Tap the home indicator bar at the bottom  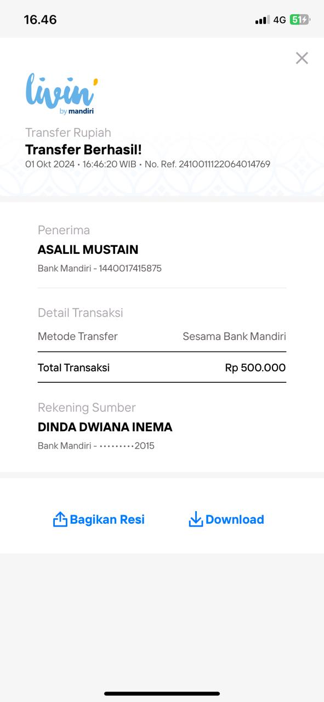162,693
